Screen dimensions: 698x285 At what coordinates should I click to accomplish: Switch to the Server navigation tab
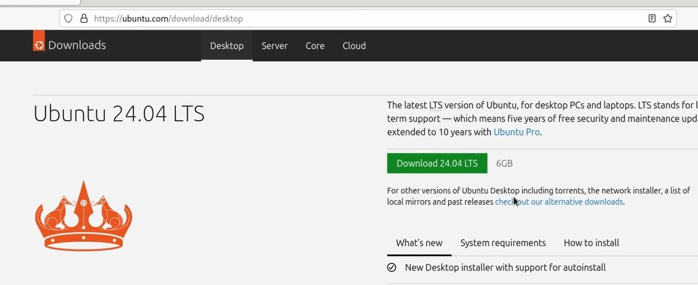coord(275,46)
